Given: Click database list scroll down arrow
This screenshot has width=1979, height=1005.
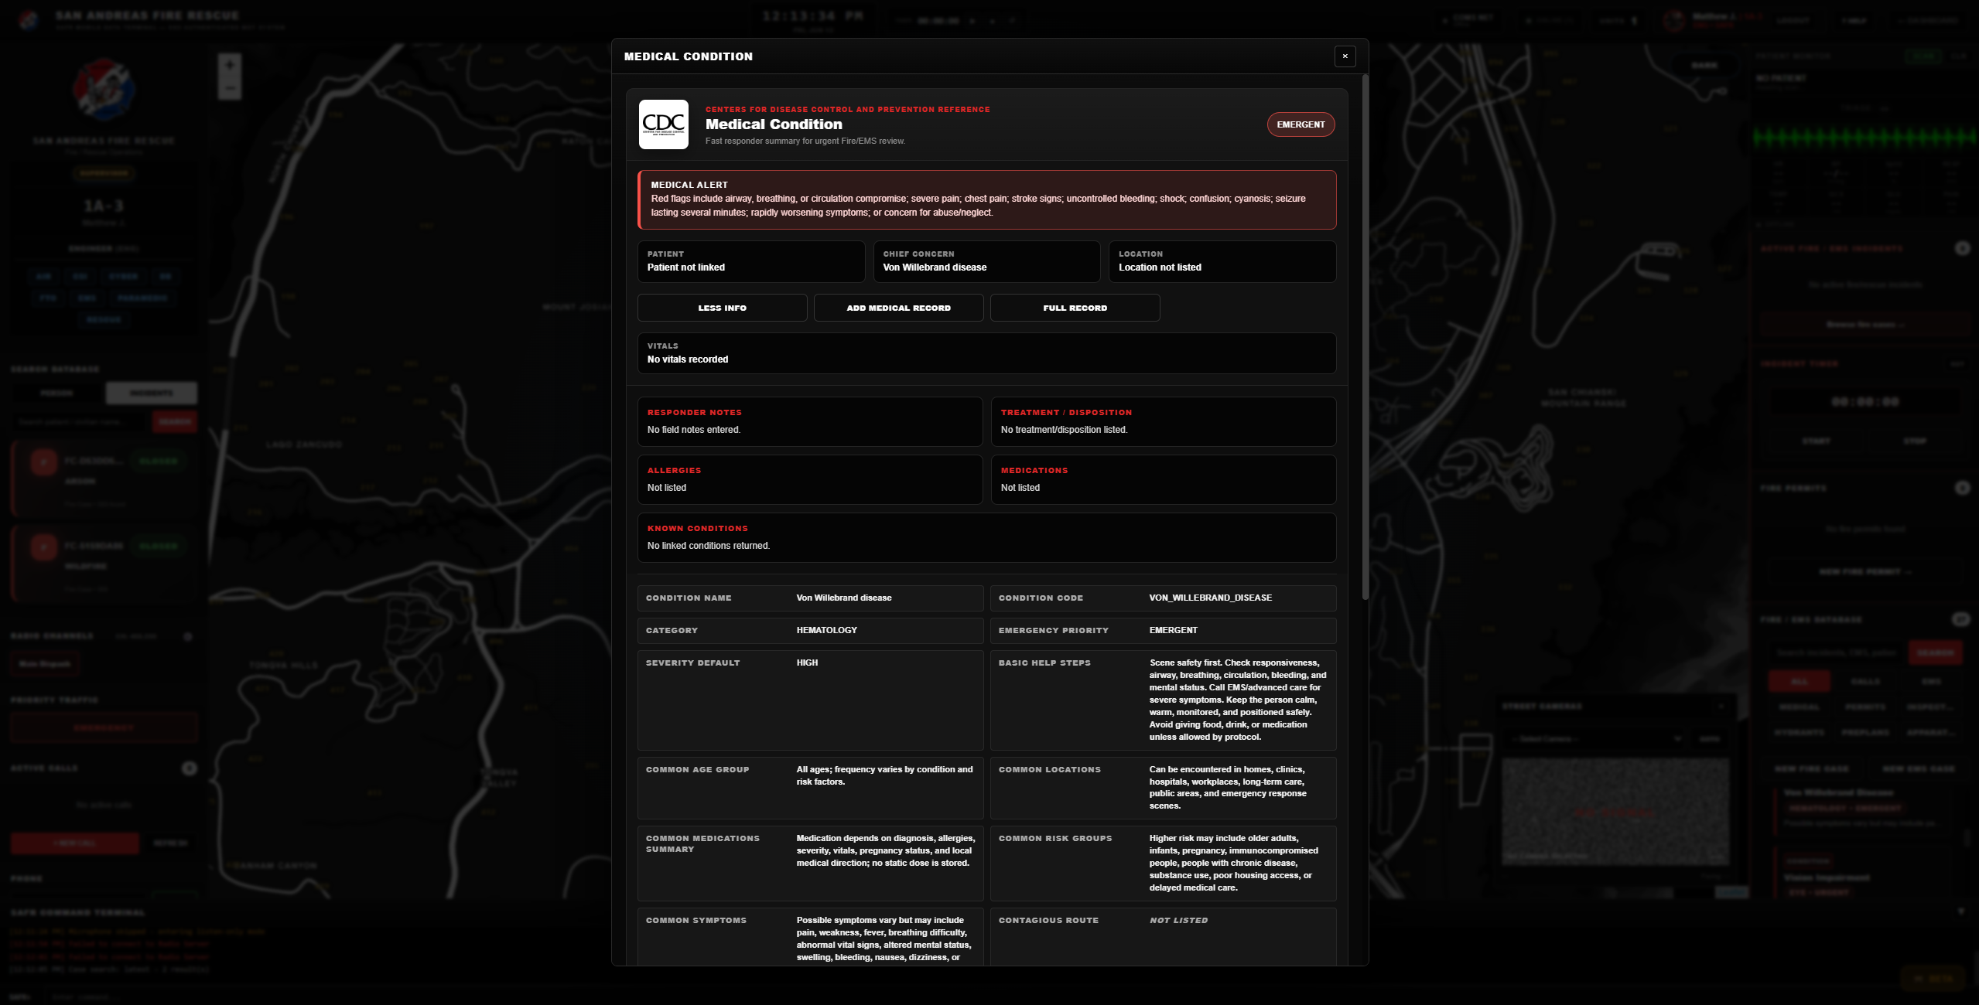Looking at the screenshot, I should pyautogui.click(x=1960, y=911).
